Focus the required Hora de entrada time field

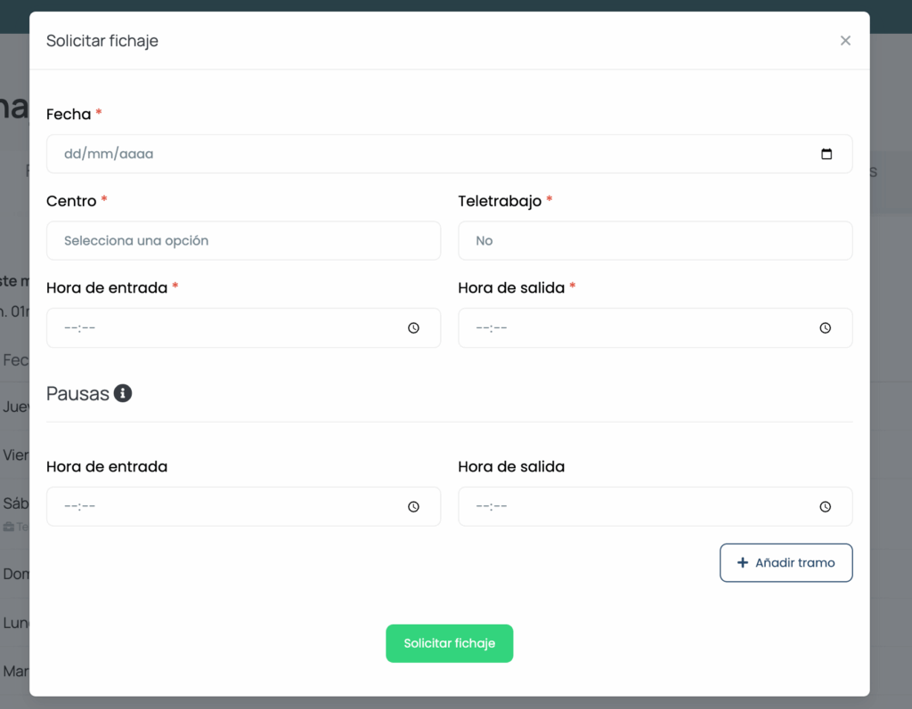point(223,328)
